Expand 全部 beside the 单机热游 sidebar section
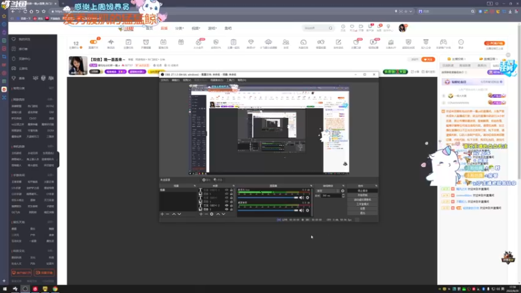Screen dimensions: 521x293 [50, 146]
